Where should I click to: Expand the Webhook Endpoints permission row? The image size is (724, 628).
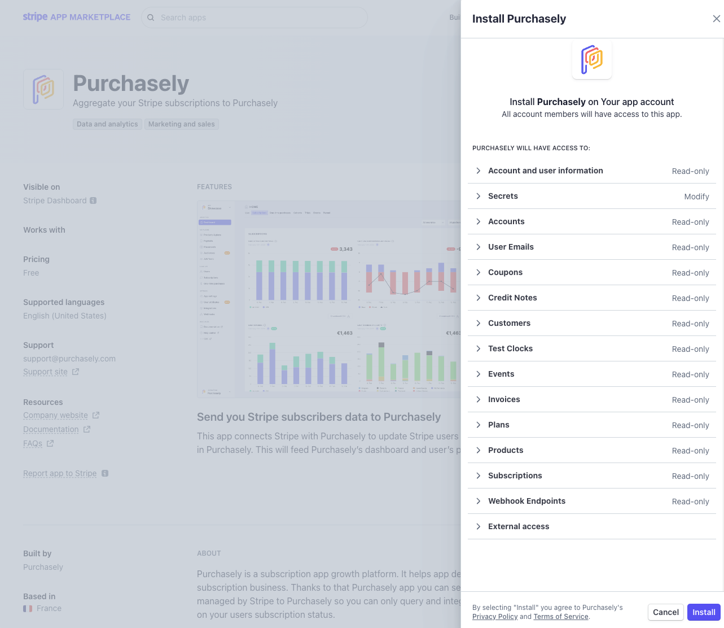click(x=591, y=501)
